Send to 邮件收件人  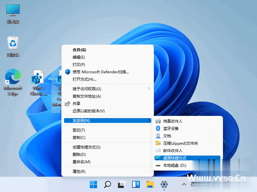coord(187,151)
